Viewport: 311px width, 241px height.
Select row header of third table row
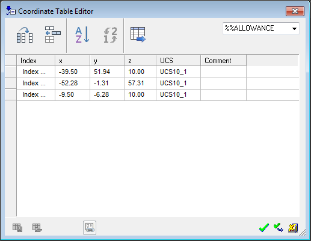point(11,94)
